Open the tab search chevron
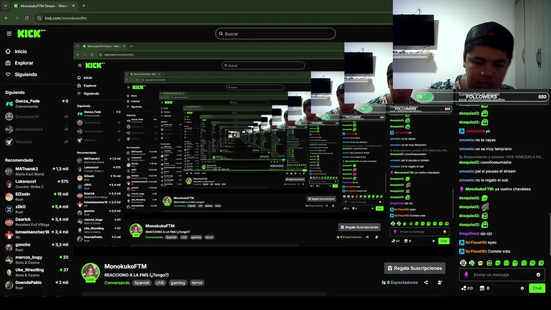The width and height of the screenshot is (551, 310). [x=5, y=6]
